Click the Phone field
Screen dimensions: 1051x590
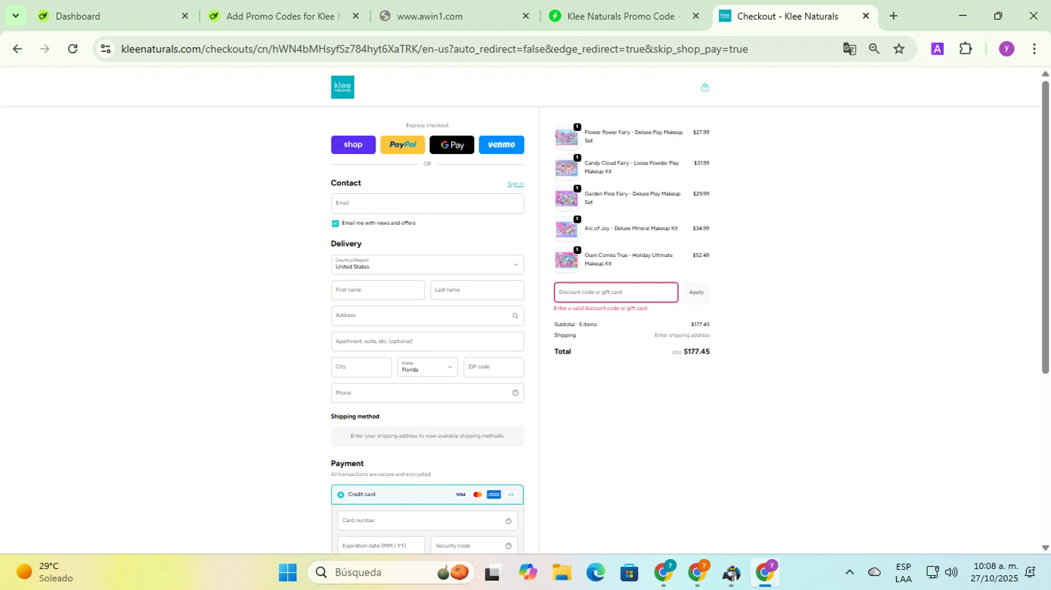(x=427, y=393)
